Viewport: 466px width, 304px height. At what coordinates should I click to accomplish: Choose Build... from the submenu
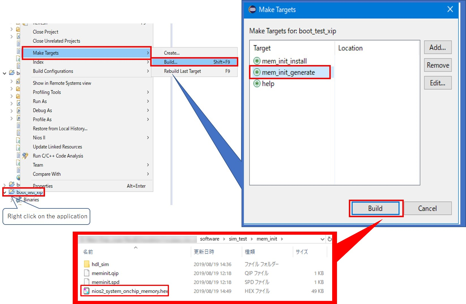point(171,62)
